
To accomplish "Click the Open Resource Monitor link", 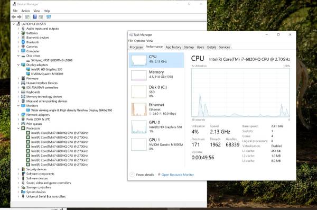I will click(x=178, y=175).
